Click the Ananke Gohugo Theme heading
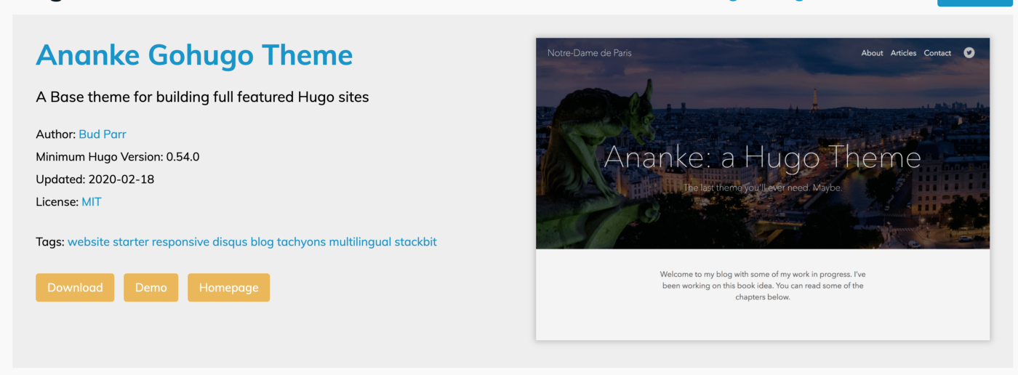The image size is (1018, 375). pyautogui.click(x=194, y=55)
